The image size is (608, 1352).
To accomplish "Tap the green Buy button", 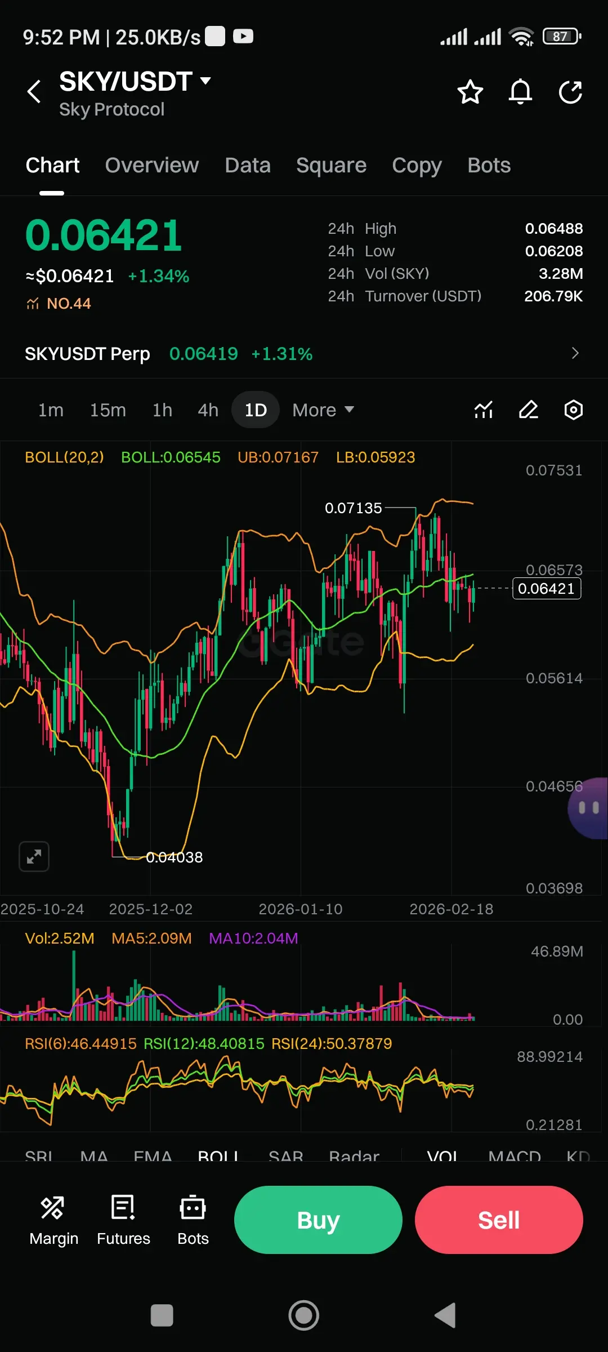I will click(318, 1220).
